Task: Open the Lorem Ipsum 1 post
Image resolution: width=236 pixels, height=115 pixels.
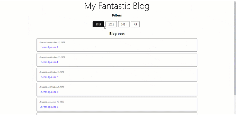Action: 49,47
